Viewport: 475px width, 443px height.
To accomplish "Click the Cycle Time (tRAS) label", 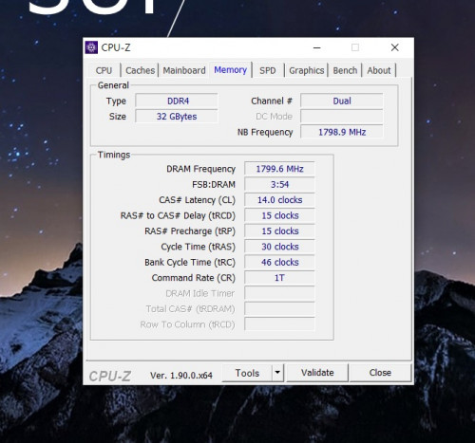I will (x=199, y=247).
